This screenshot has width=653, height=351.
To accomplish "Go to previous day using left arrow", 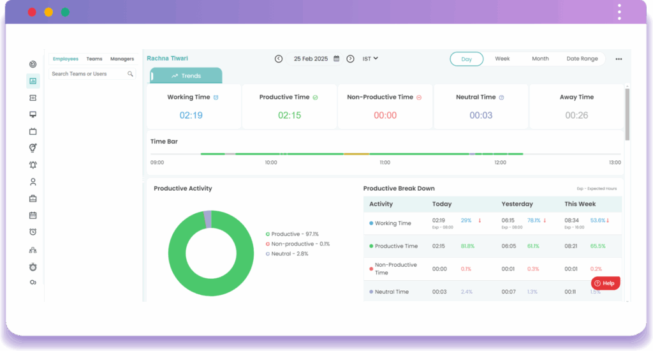I will click(x=279, y=59).
